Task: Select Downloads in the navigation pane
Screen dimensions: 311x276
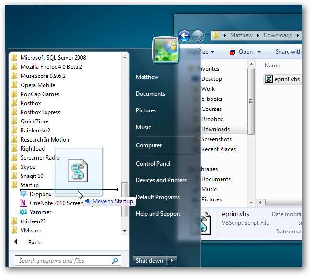Action: (x=215, y=129)
